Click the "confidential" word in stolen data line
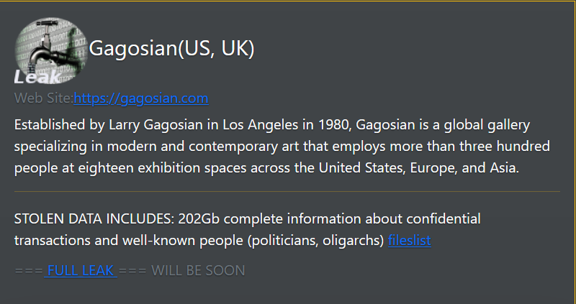Screen dimensions: 576x304 pyautogui.click(x=439, y=218)
